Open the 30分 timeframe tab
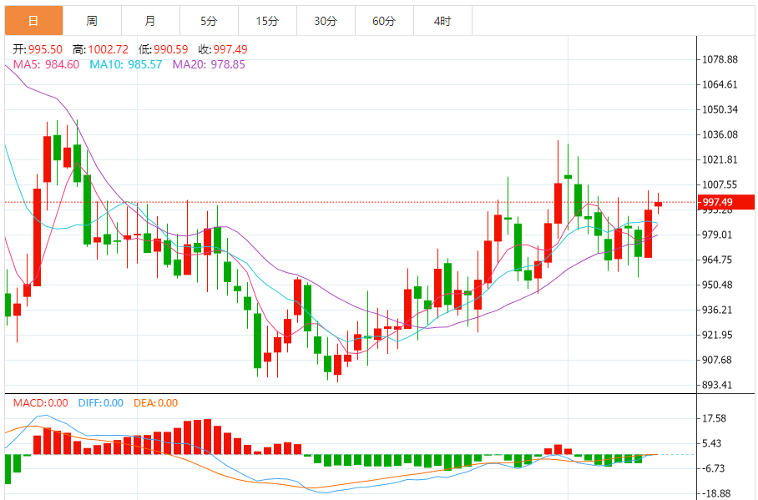 pos(326,21)
